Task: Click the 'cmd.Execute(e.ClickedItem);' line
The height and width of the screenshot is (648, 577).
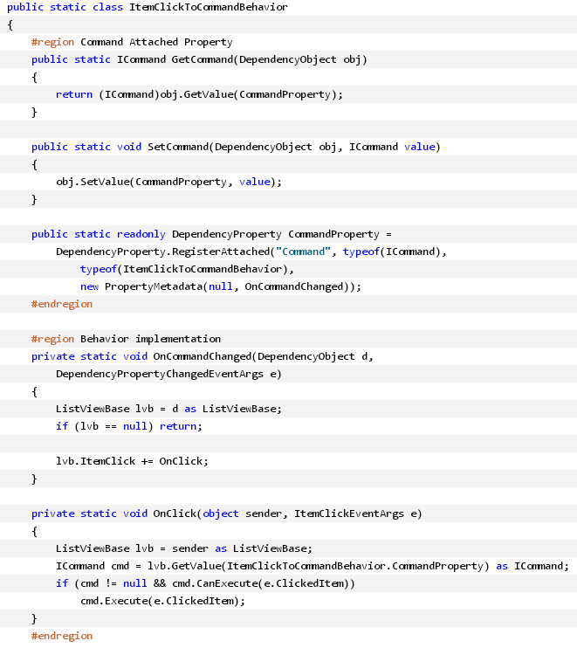Action: (162, 602)
